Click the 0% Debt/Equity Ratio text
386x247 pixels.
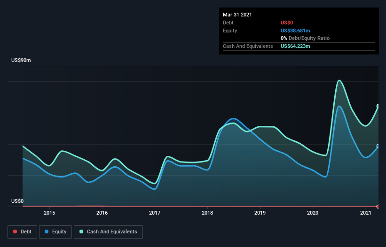(305, 39)
